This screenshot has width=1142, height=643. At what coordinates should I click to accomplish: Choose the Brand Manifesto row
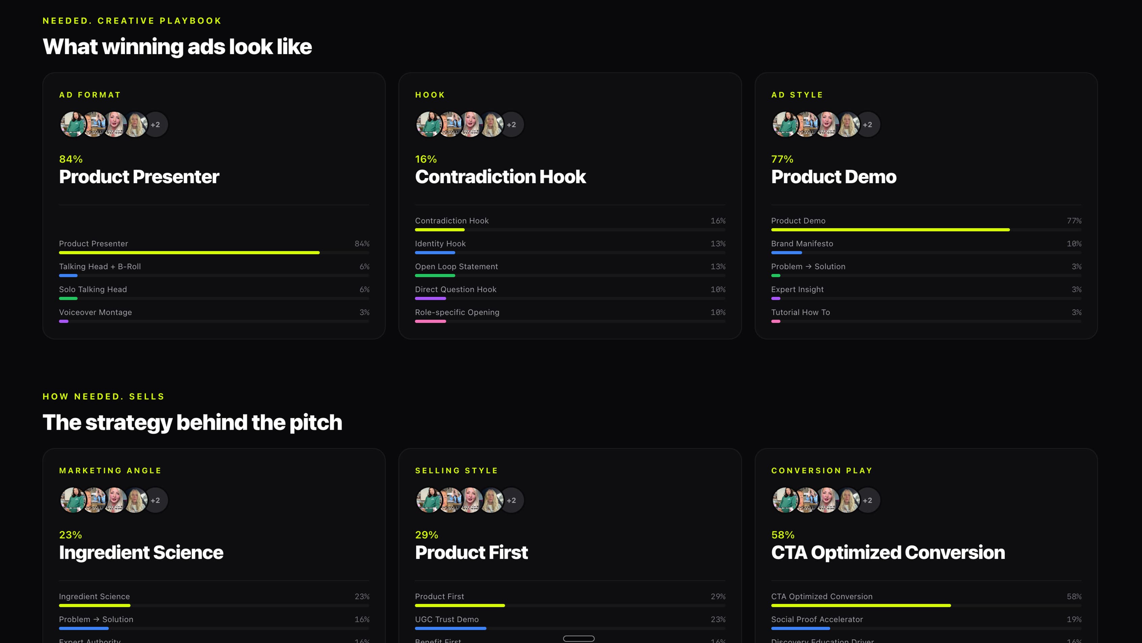pos(926,247)
